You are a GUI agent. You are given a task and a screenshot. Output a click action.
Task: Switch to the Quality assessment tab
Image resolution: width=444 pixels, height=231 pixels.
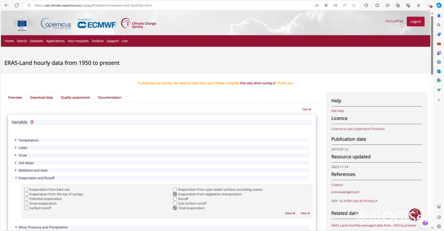point(75,97)
